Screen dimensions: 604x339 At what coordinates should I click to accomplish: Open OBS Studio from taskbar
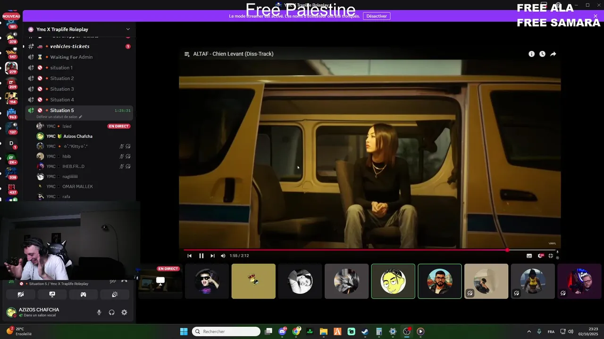[406, 331]
